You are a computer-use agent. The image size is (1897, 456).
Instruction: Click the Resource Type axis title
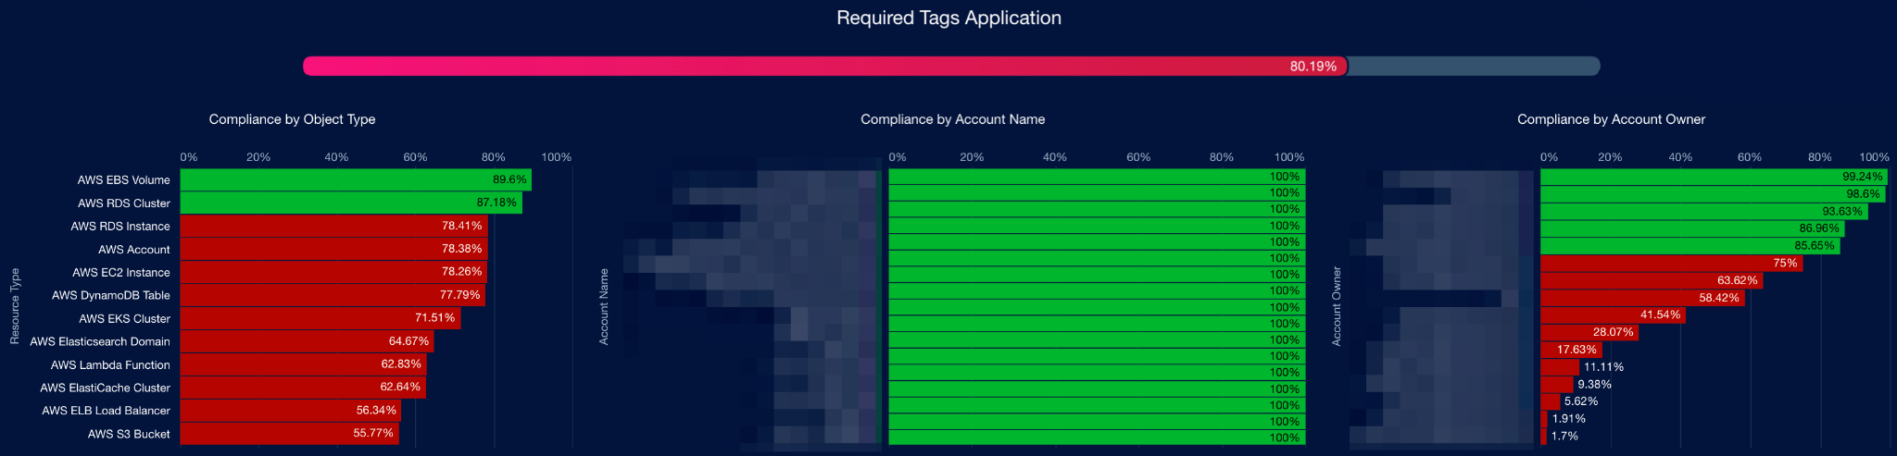(16, 306)
